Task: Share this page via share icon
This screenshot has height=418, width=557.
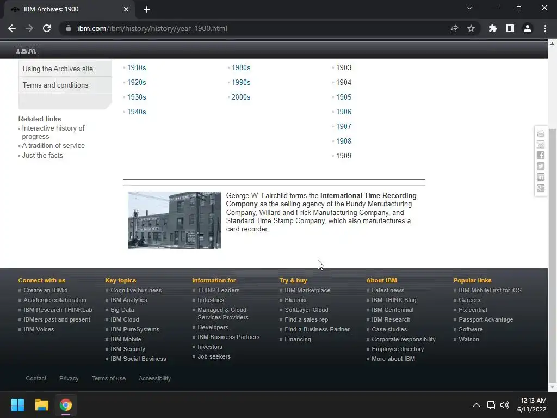Action: 453,28
